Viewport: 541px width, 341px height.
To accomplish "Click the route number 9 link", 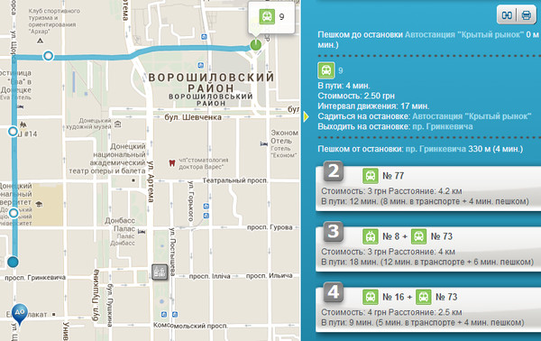I will [341, 70].
